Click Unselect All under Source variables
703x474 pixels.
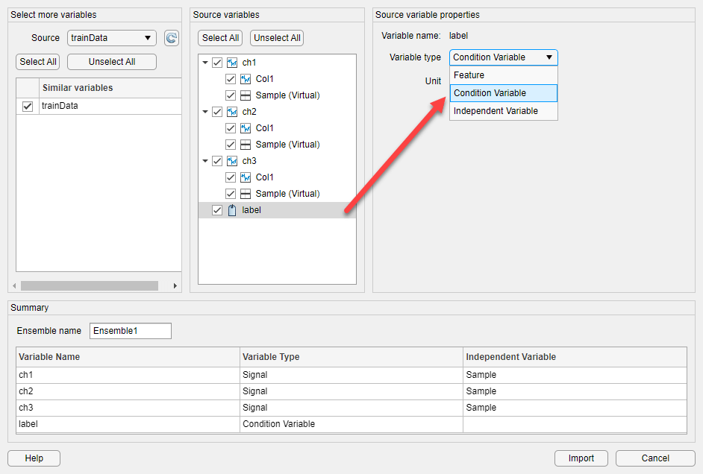[x=277, y=38]
